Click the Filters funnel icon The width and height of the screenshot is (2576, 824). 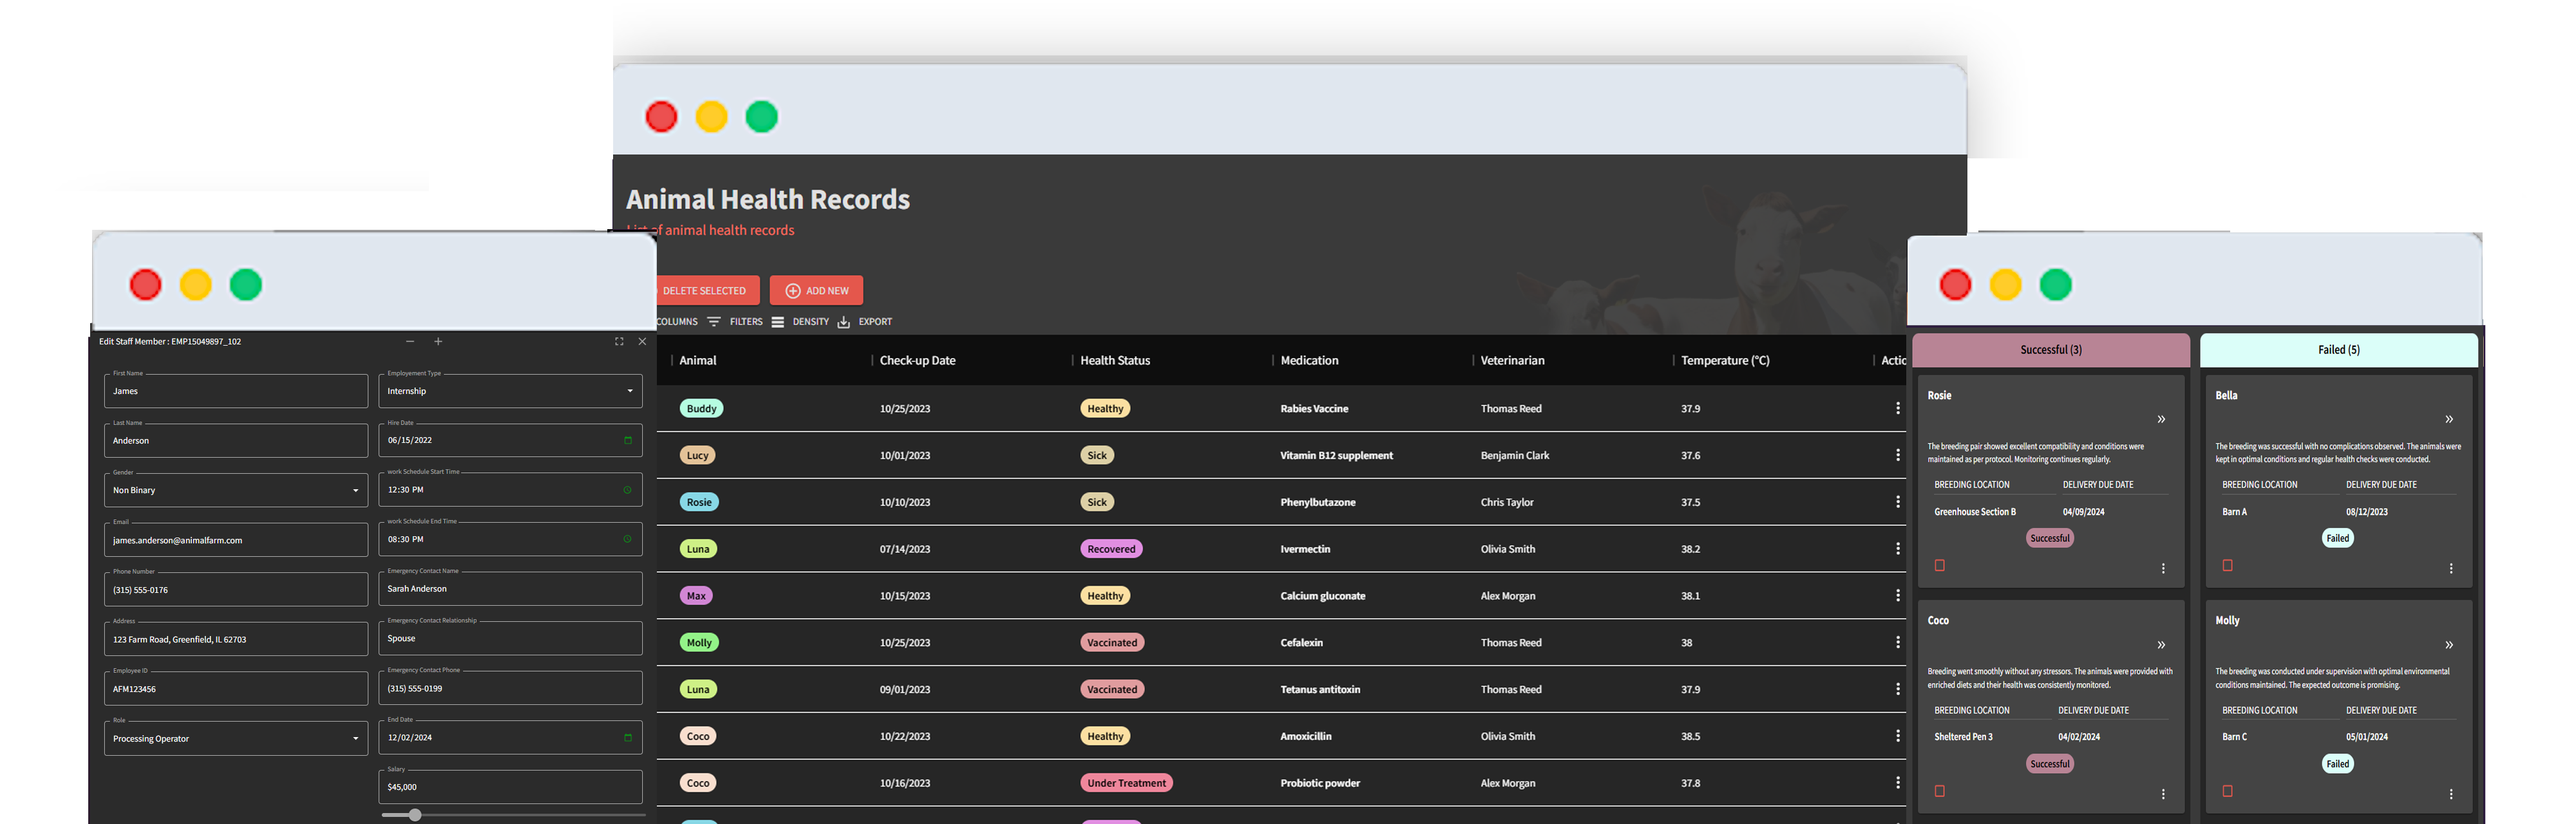coord(714,321)
